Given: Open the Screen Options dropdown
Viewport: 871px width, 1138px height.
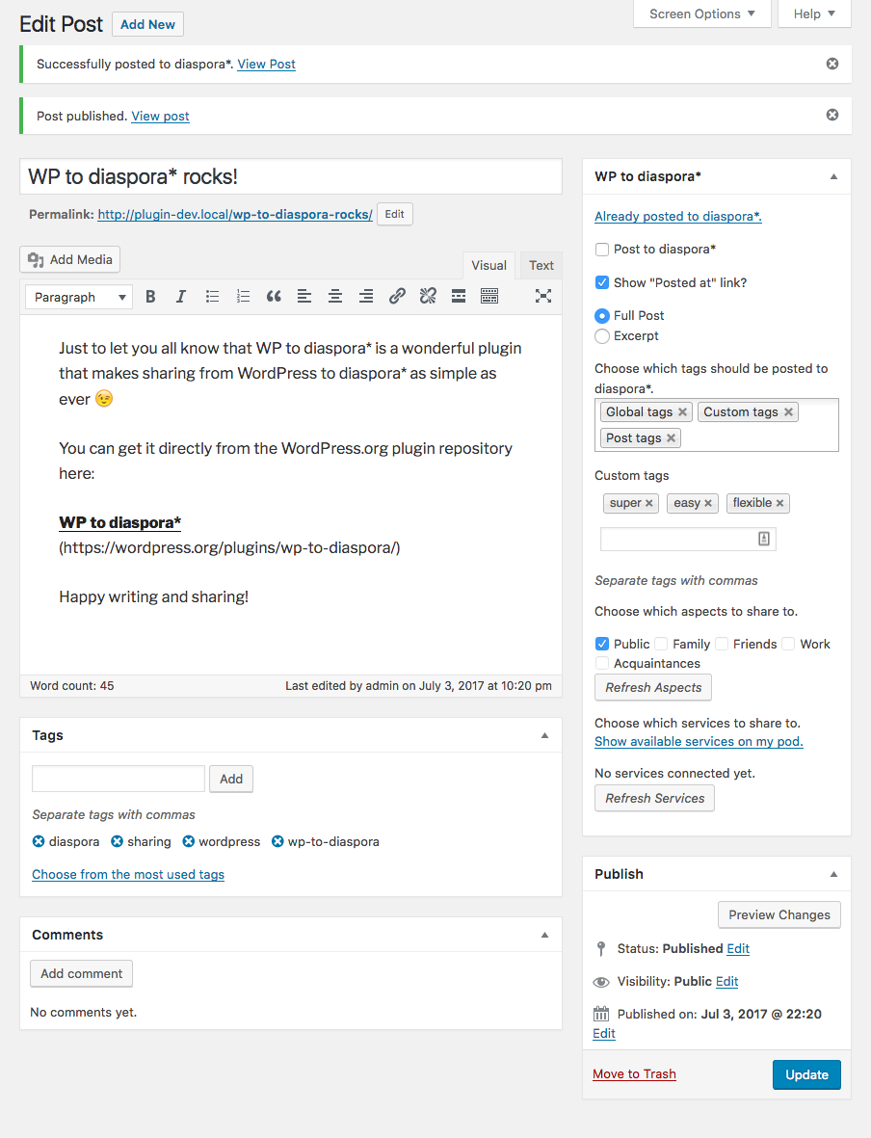Looking at the screenshot, I should pyautogui.click(x=701, y=13).
